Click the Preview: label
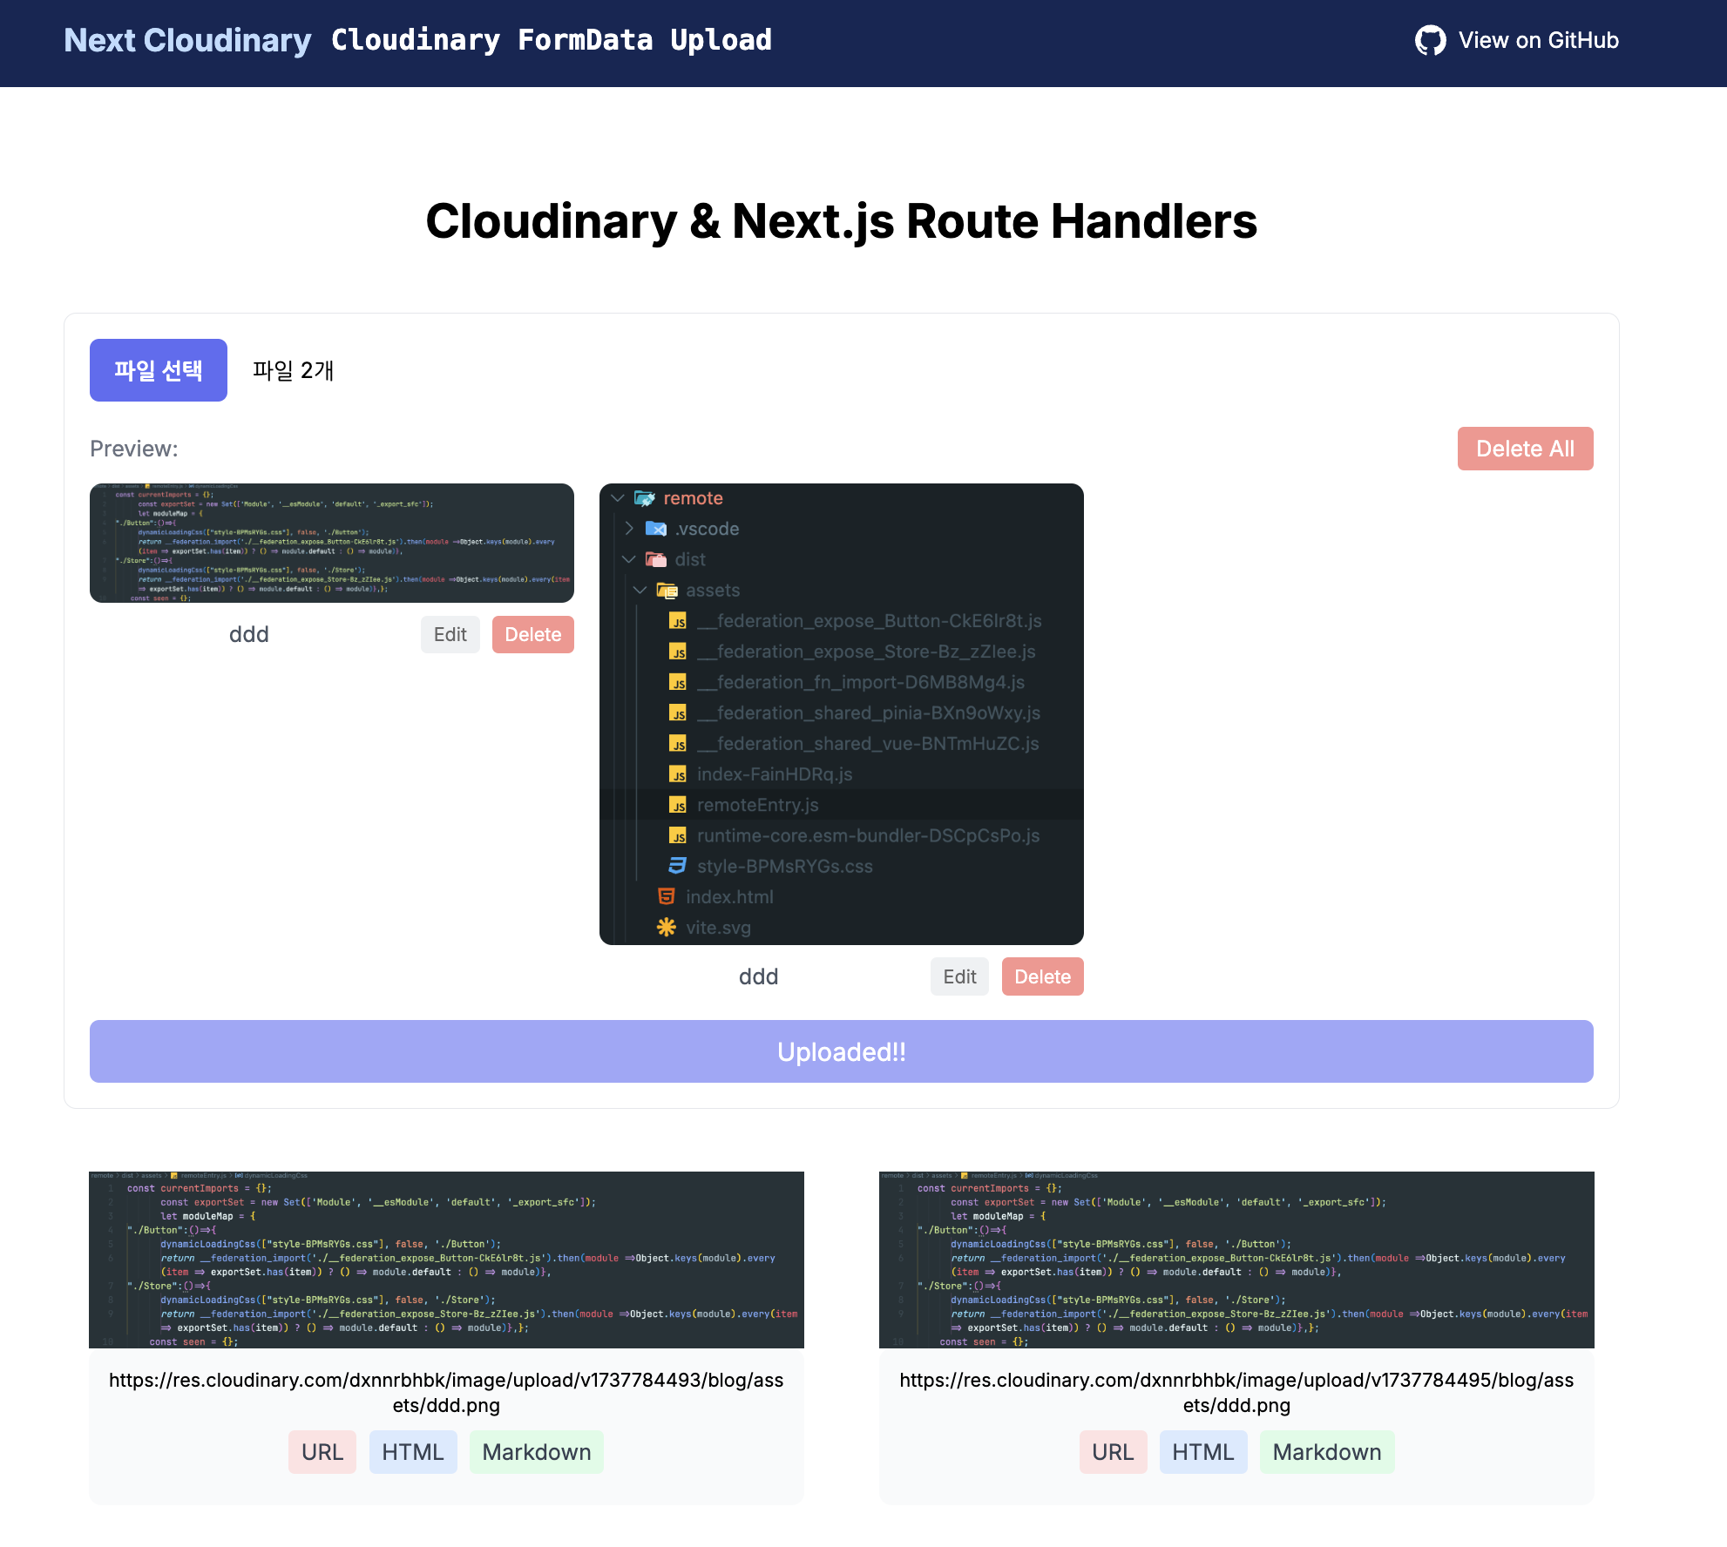Viewport: 1727px width, 1547px height. (134, 449)
